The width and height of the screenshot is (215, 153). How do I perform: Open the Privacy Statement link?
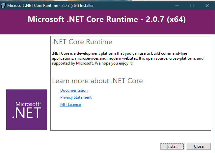pyautogui.click(x=76, y=97)
